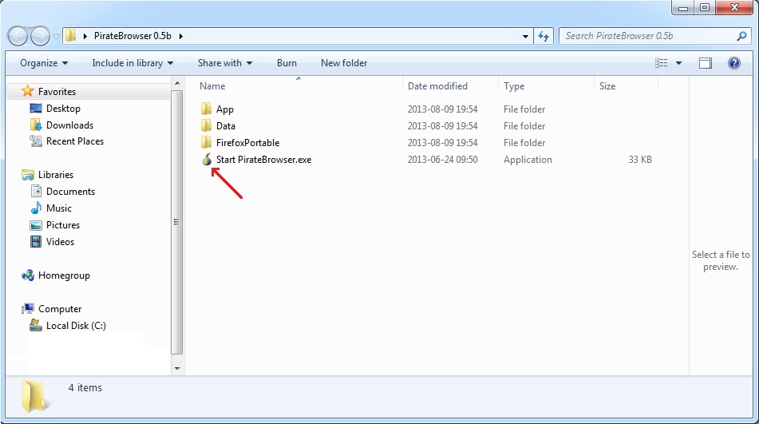This screenshot has height=424, width=759.
Task: Select Libraries in the navigation pane
Action: pyautogui.click(x=56, y=175)
